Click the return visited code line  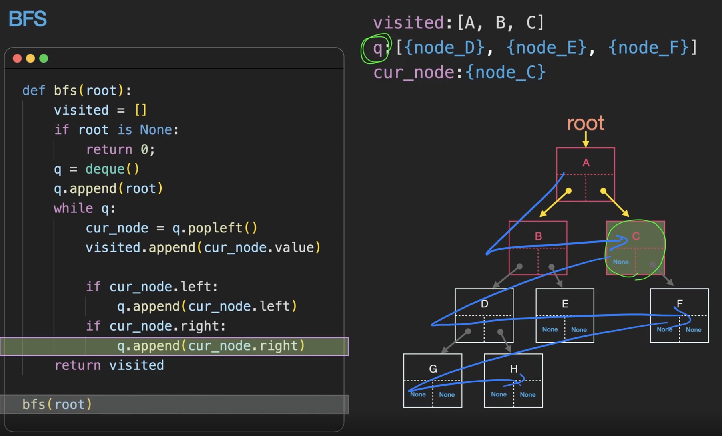[x=109, y=365]
